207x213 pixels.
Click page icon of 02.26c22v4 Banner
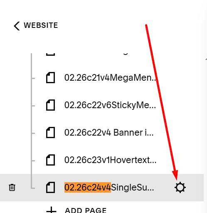tap(50, 133)
